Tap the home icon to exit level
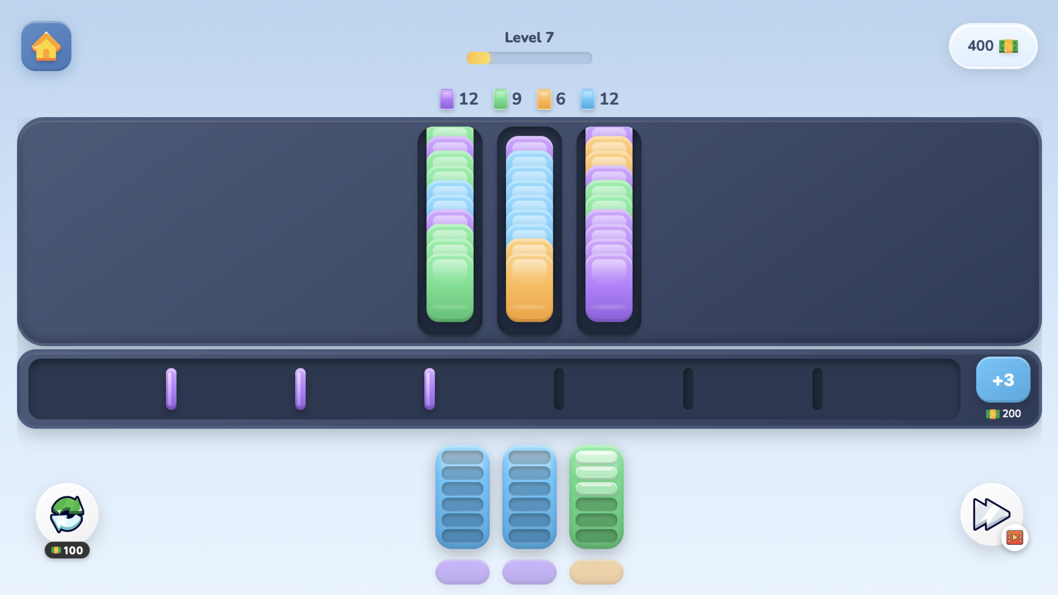Viewport: 1058px width, 595px height. click(46, 47)
